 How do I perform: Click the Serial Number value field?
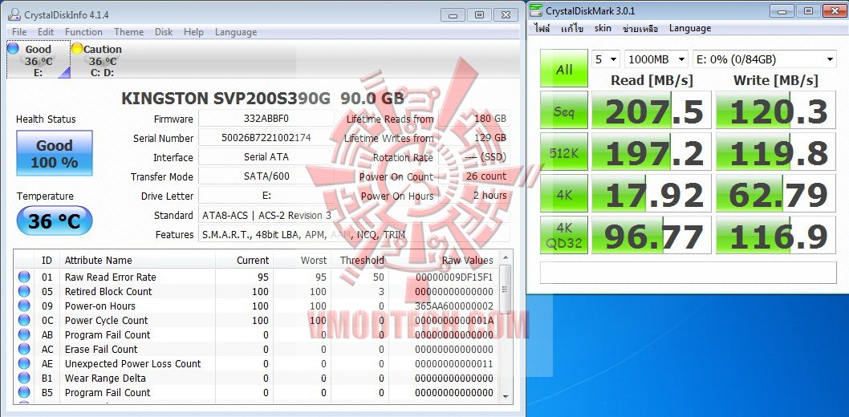pos(266,138)
